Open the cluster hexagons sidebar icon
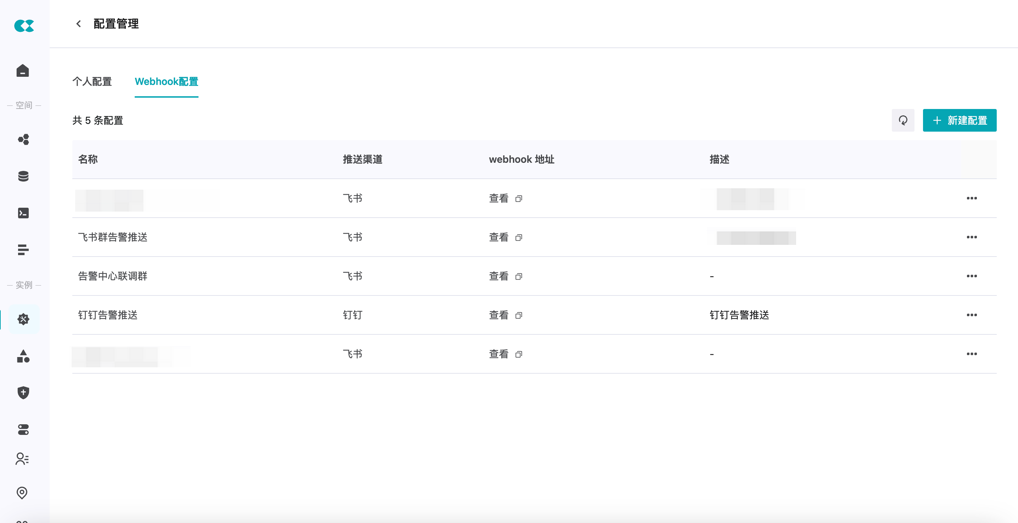The height and width of the screenshot is (523, 1018). tap(23, 140)
